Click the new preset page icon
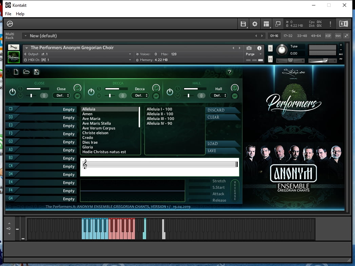The height and width of the screenshot is (266, 355). [16, 72]
